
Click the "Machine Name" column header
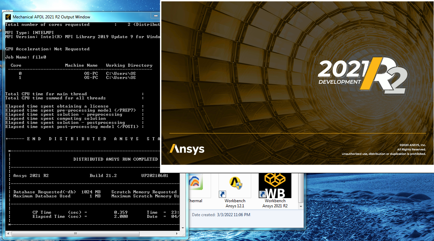pyautogui.click(x=81, y=65)
